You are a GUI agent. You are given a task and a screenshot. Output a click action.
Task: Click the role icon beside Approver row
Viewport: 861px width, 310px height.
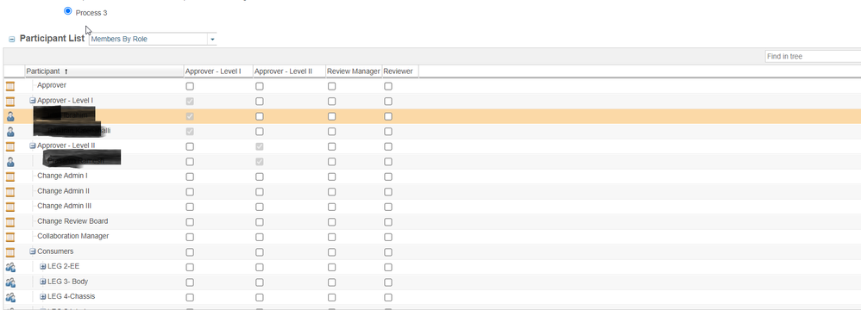pyautogui.click(x=9, y=86)
